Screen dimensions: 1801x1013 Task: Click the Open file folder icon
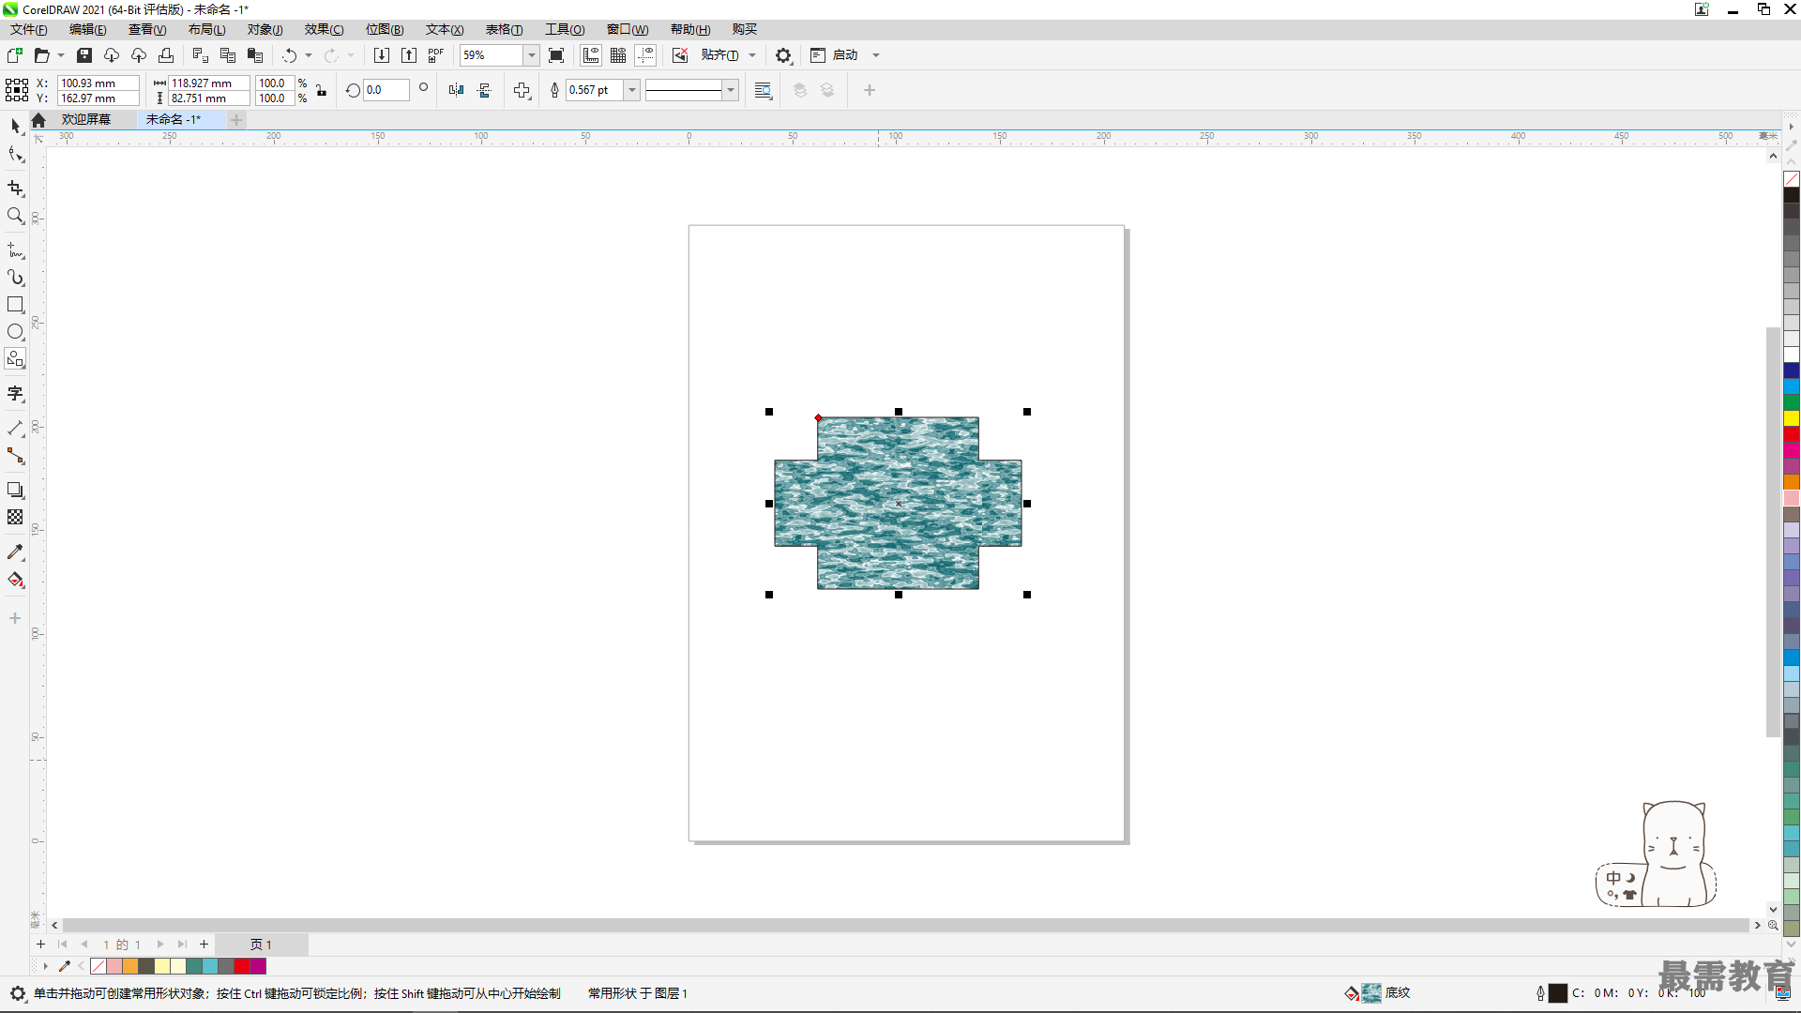41,55
